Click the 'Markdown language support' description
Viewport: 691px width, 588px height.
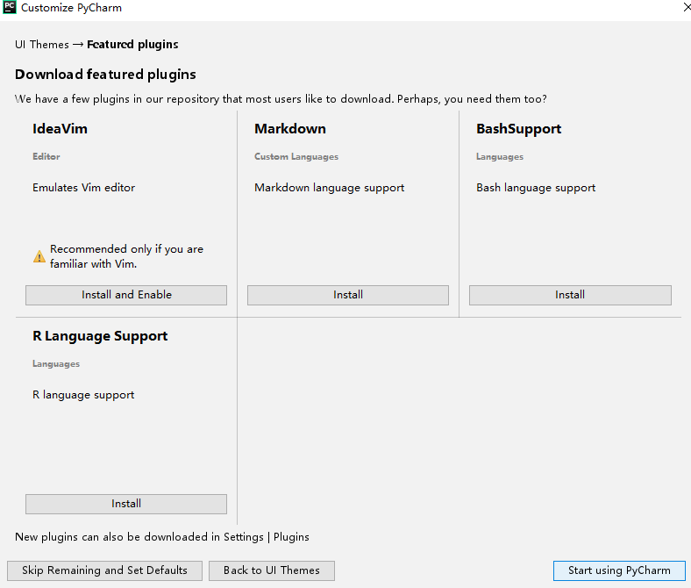pos(329,188)
